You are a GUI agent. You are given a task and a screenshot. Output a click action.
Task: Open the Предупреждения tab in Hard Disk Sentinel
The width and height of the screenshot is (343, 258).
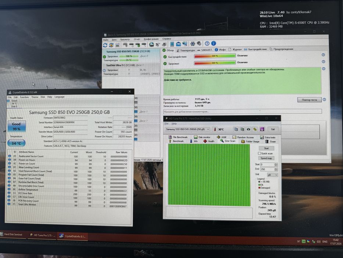point(281,49)
